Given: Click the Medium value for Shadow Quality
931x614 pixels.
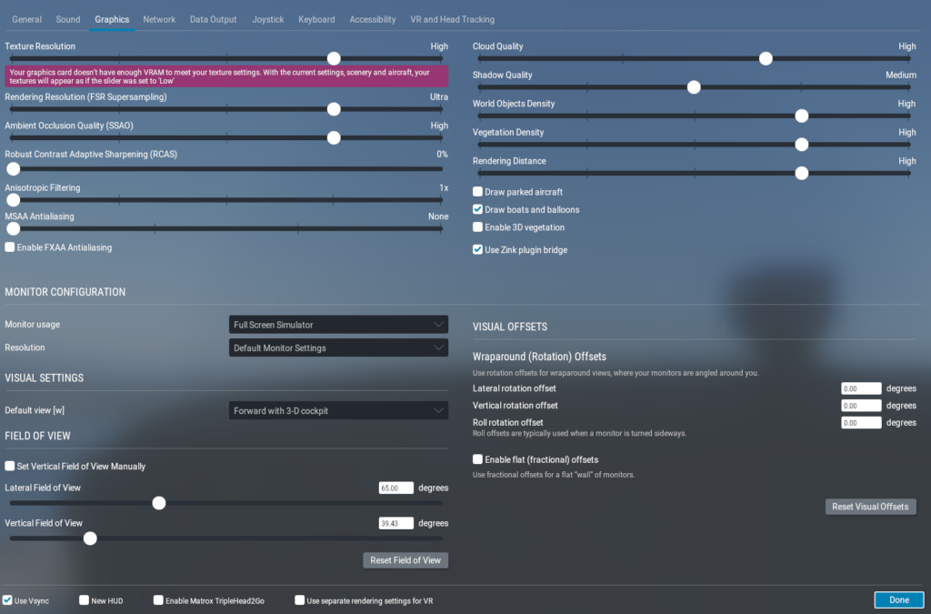Looking at the screenshot, I should click(x=901, y=75).
